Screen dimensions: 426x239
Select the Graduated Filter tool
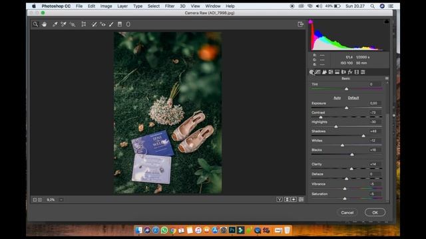(120, 24)
